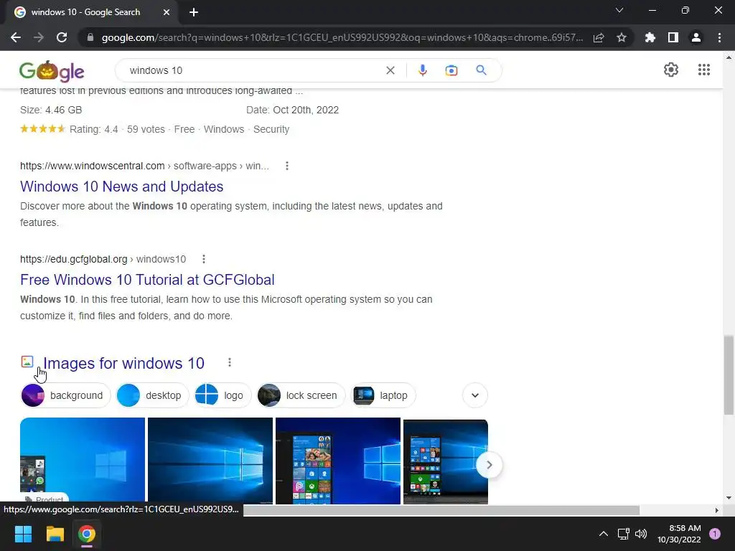This screenshot has width=735, height=551.
Task: Click the forward navigation arrow
Action: pos(39,37)
